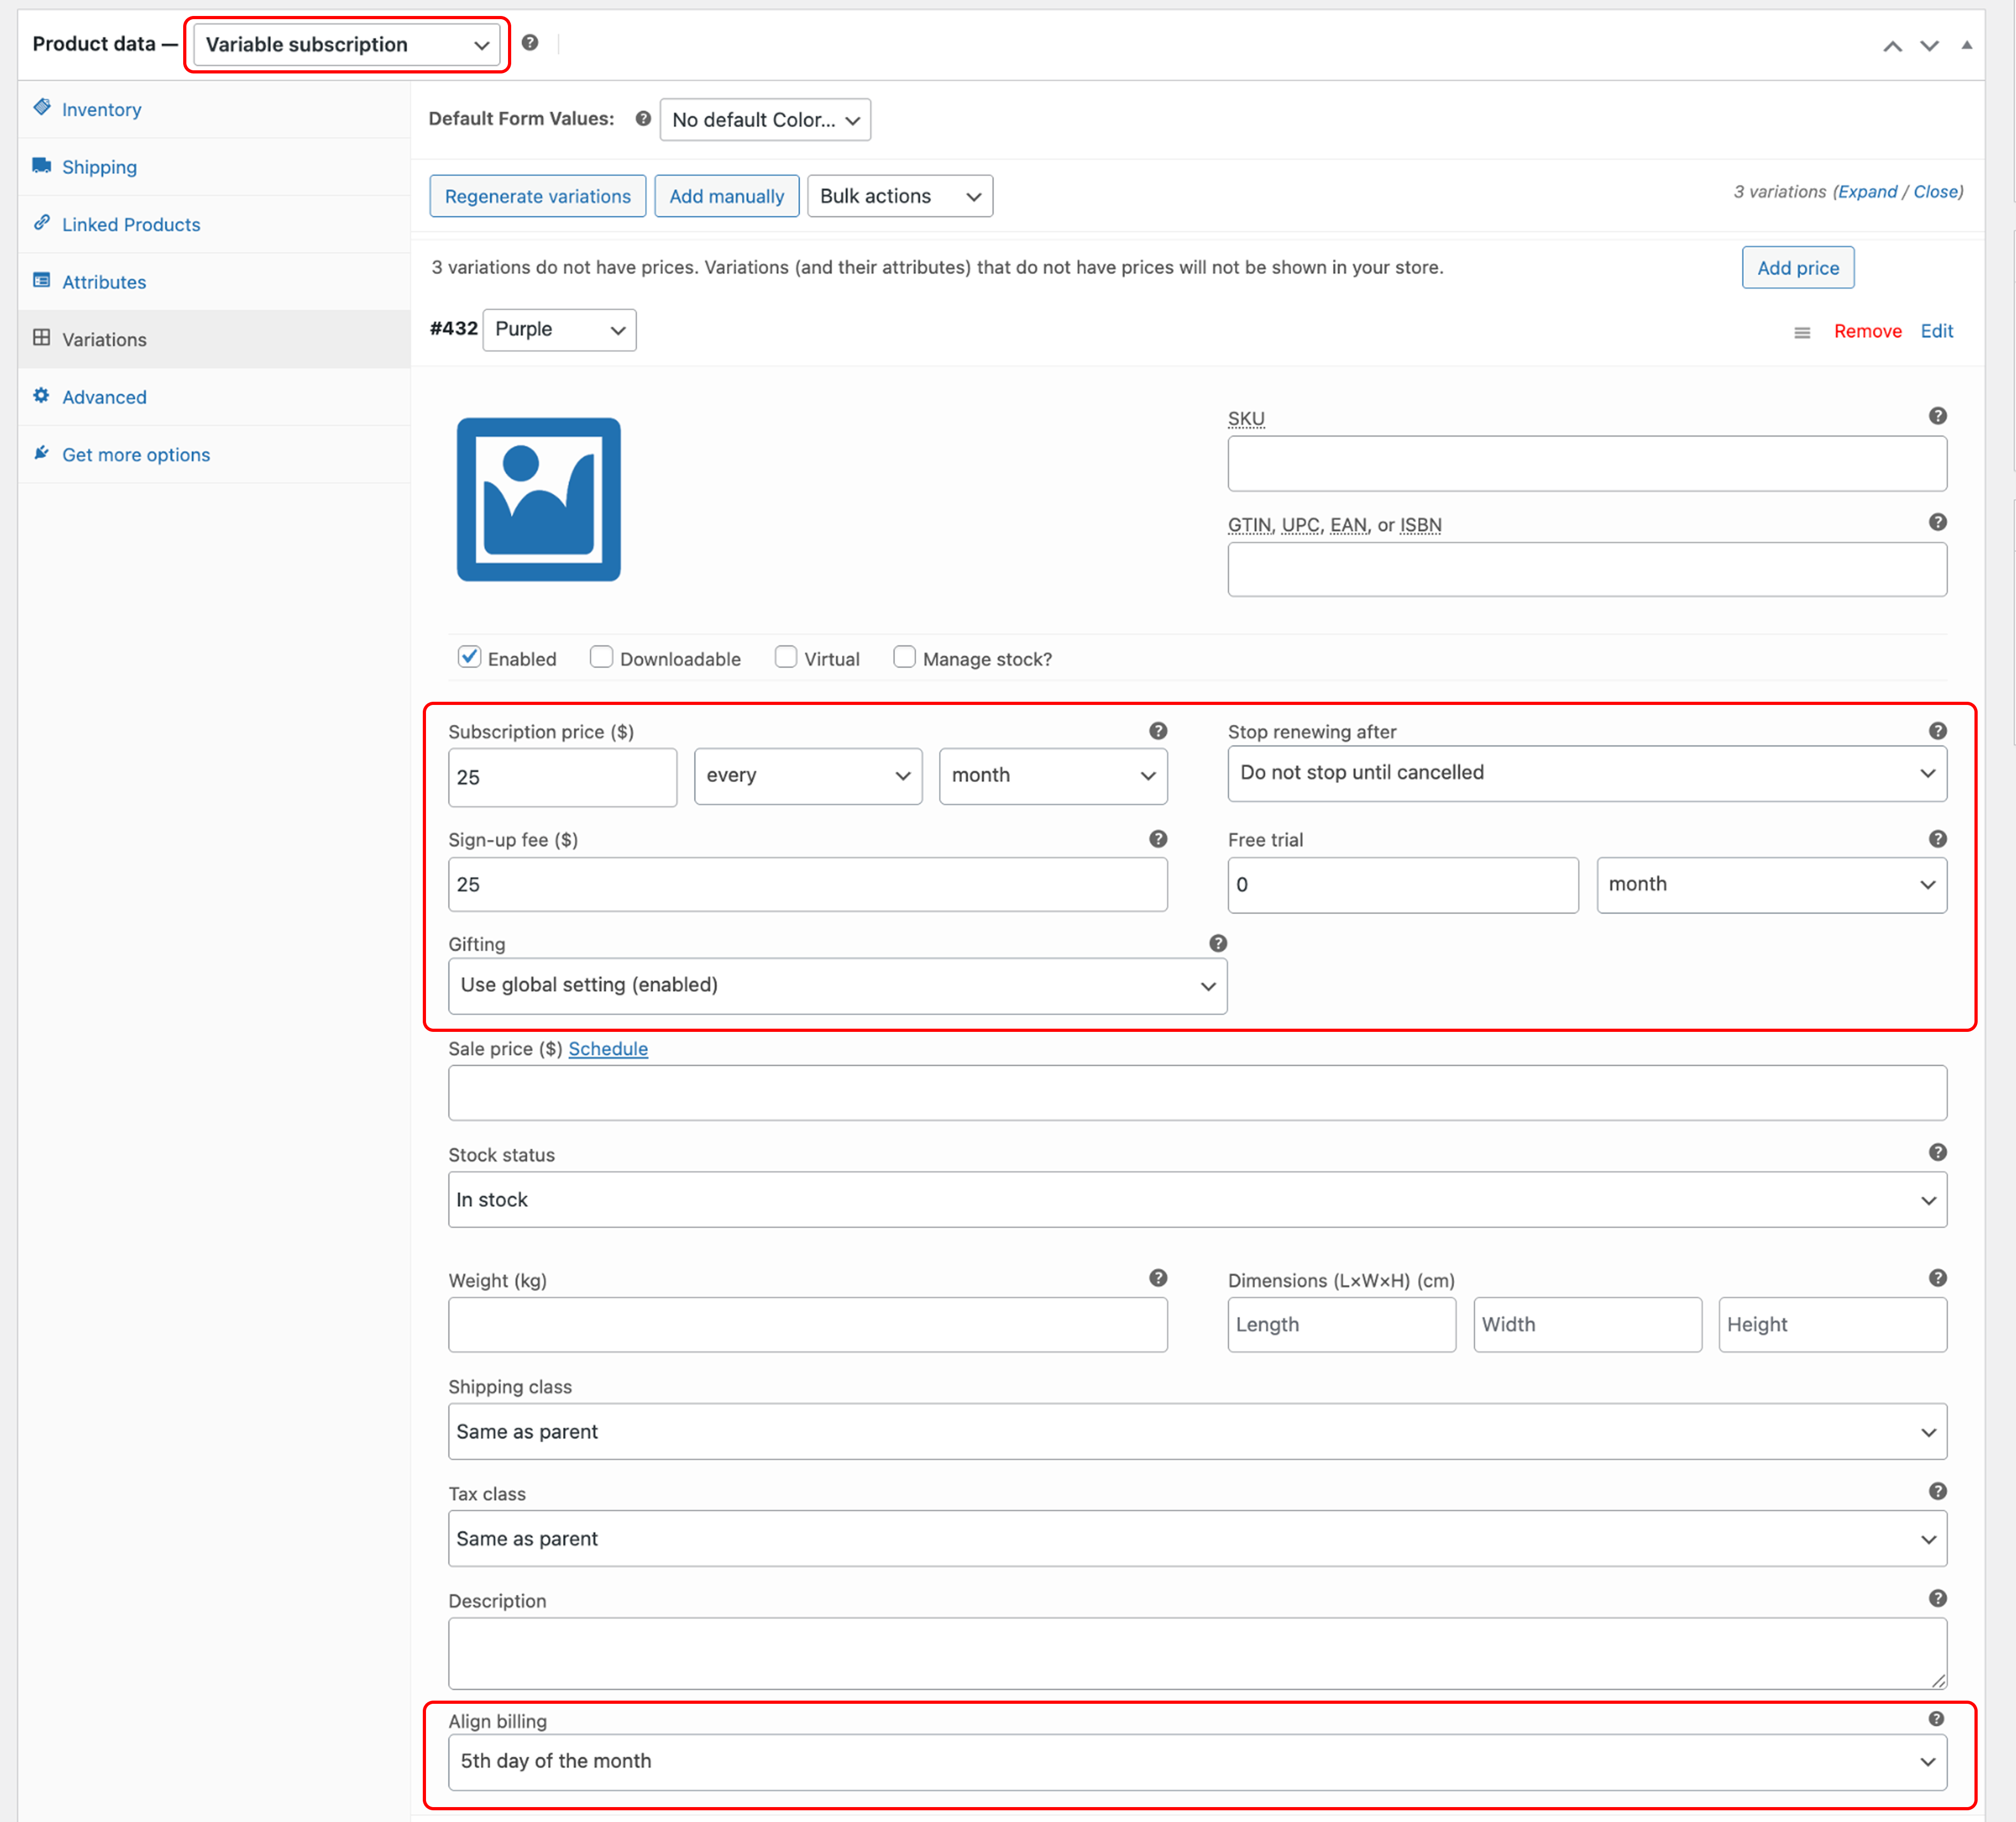Click Stop renewing after help icon
This screenshot has width=2016, height=1822.
click(x=1937, y=731)
